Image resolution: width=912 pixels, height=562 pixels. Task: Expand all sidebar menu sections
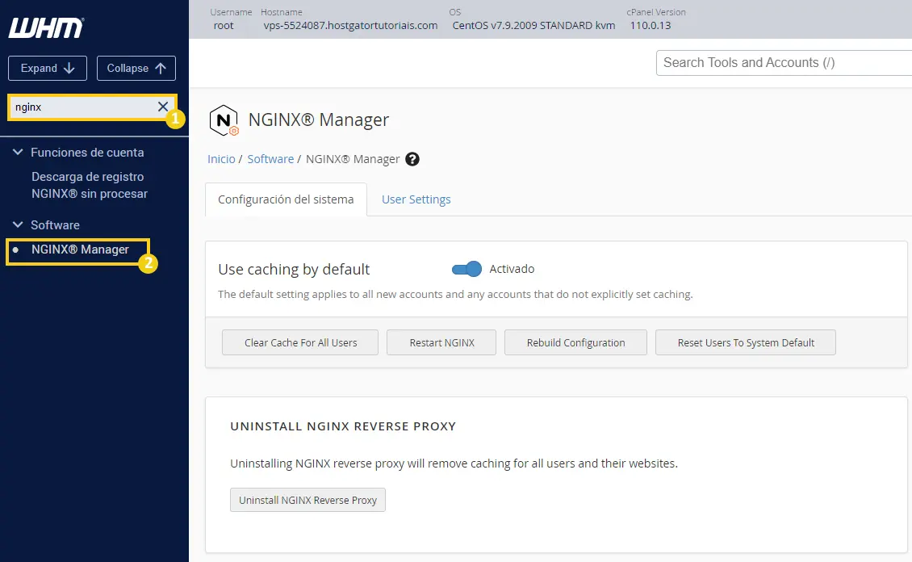[48, 68]
